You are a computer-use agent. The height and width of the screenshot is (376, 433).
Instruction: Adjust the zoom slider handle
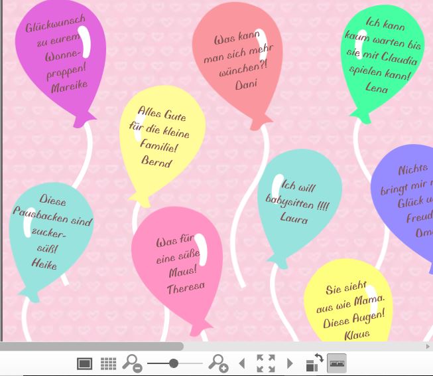174,363
